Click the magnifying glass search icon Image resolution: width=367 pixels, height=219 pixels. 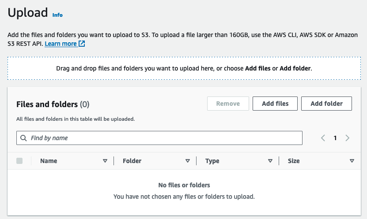tap(23, 138)
